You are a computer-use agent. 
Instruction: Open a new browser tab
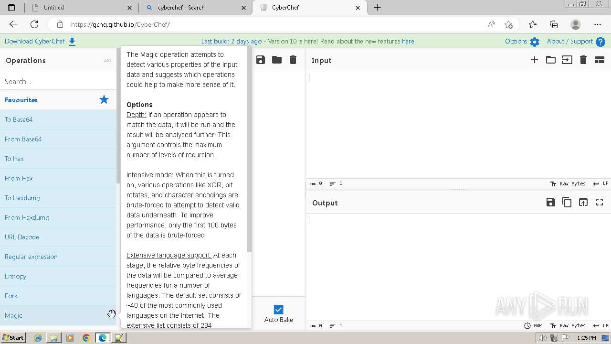coord(377,8)
